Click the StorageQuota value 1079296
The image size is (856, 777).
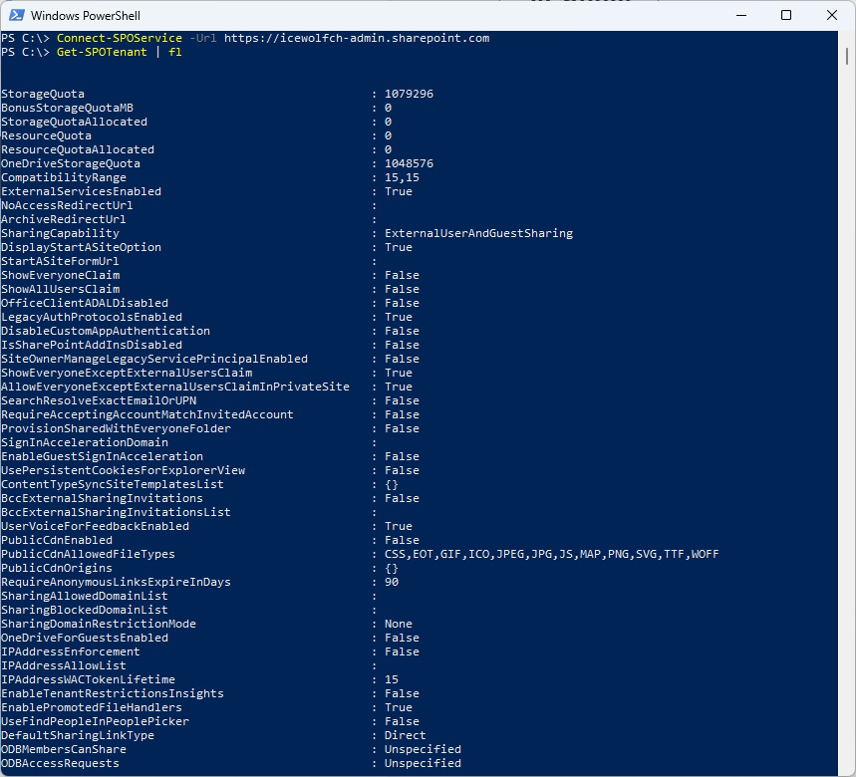[409, 94]
